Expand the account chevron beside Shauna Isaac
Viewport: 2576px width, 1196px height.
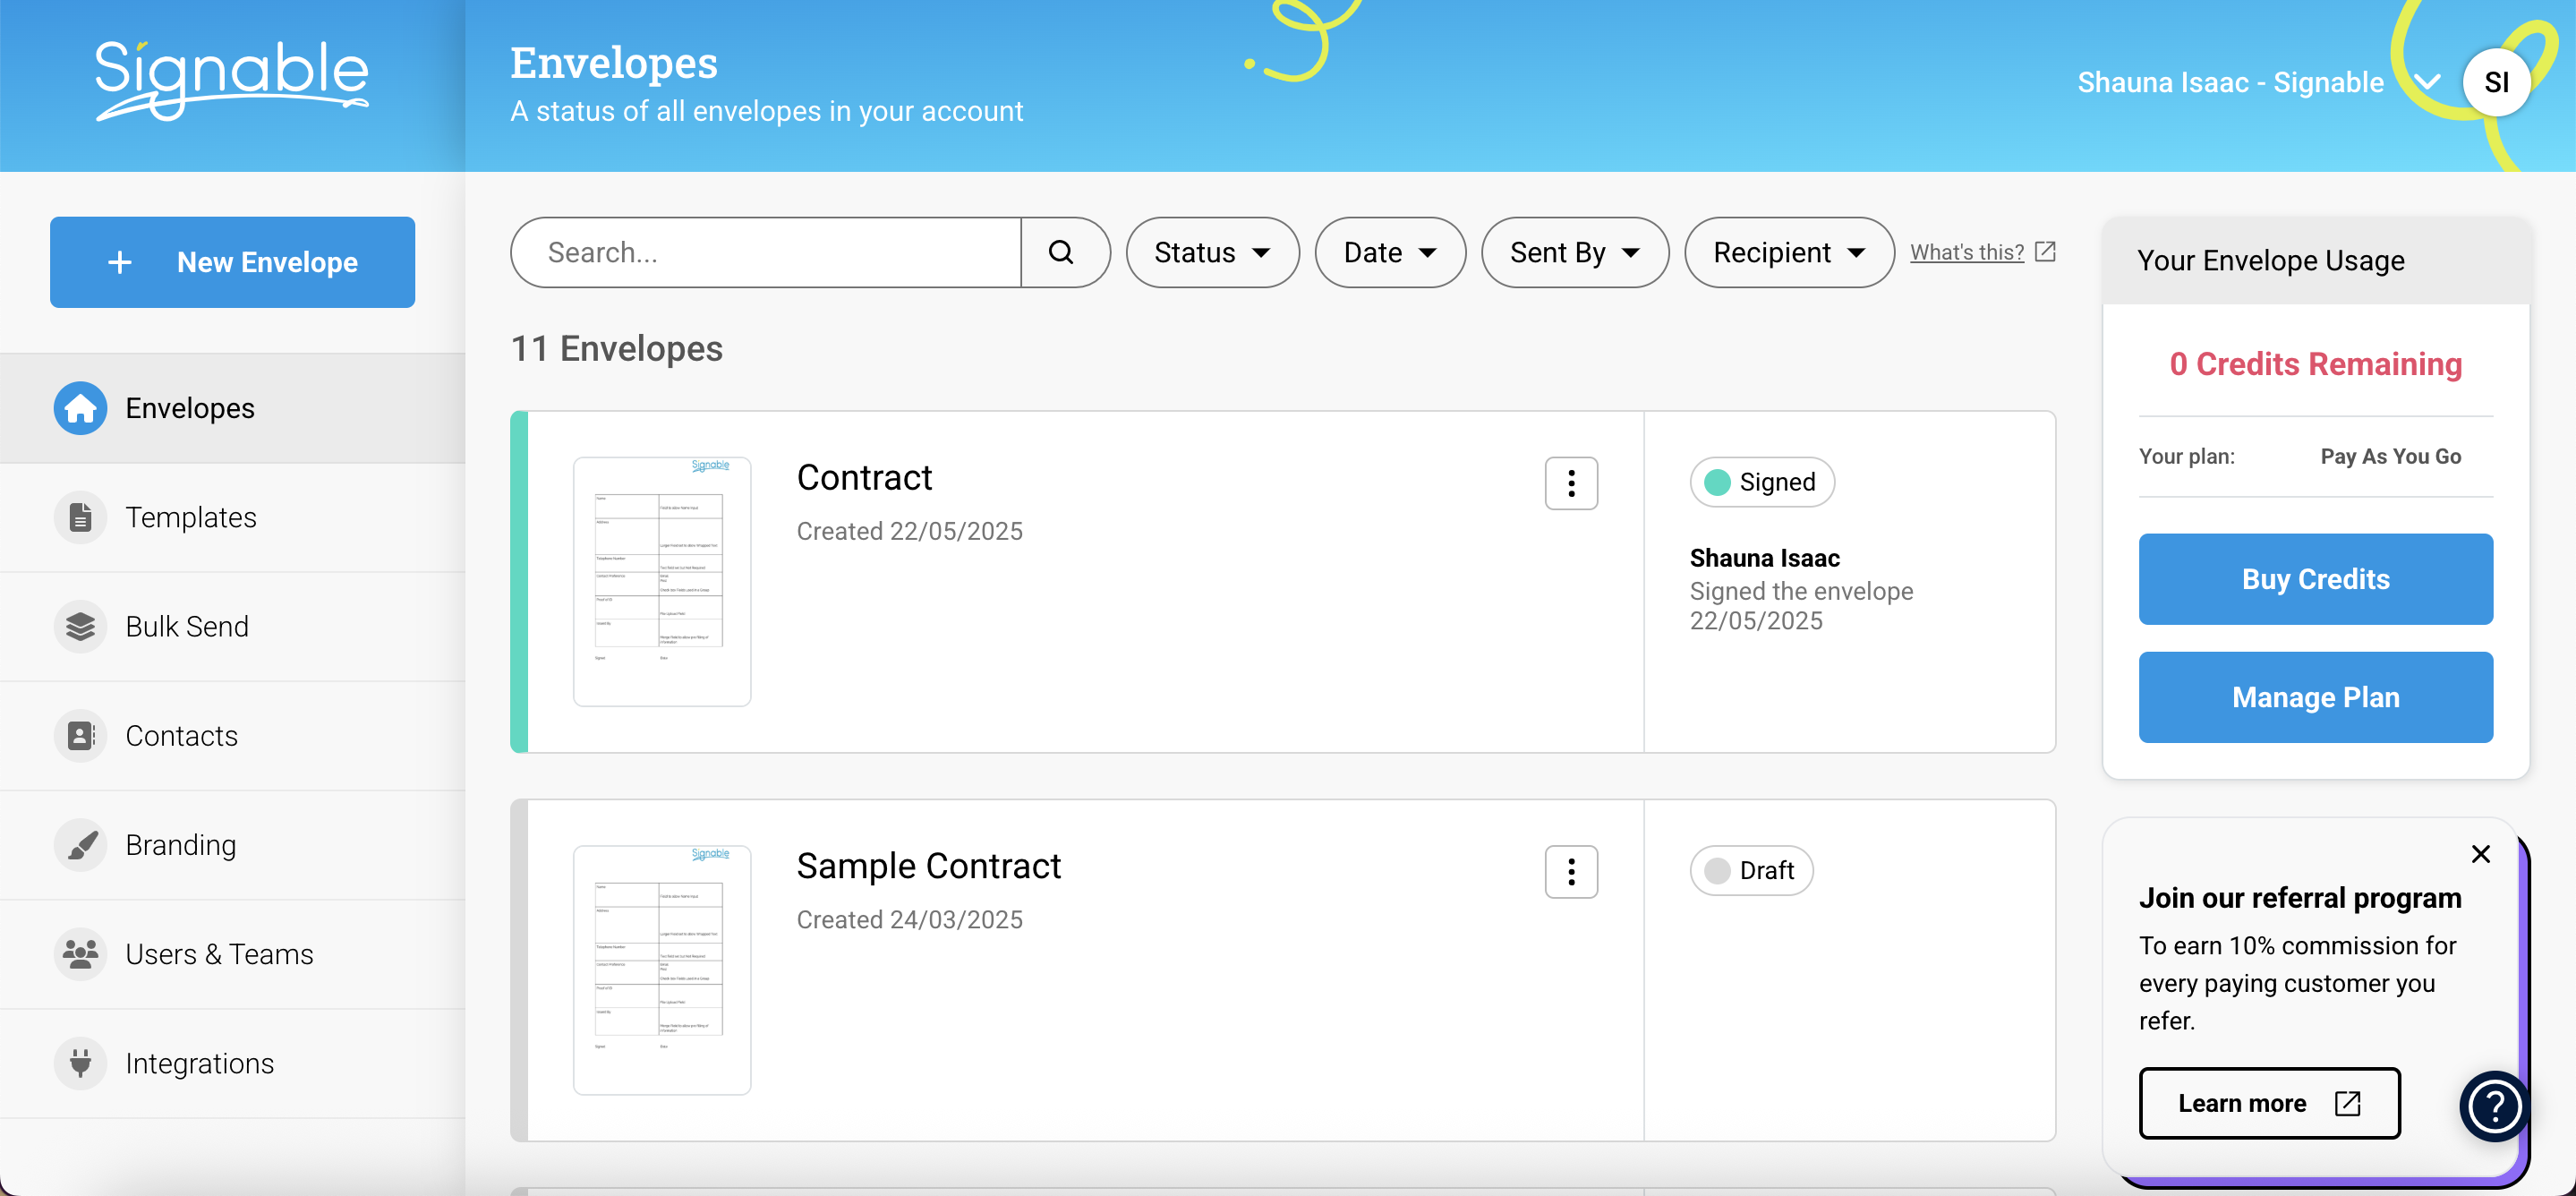click(x=2427, y=83)
